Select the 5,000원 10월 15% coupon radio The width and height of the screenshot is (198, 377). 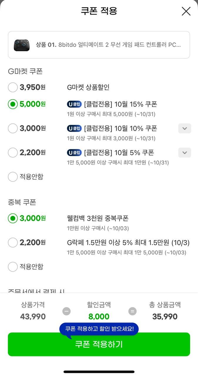[13, 104]
